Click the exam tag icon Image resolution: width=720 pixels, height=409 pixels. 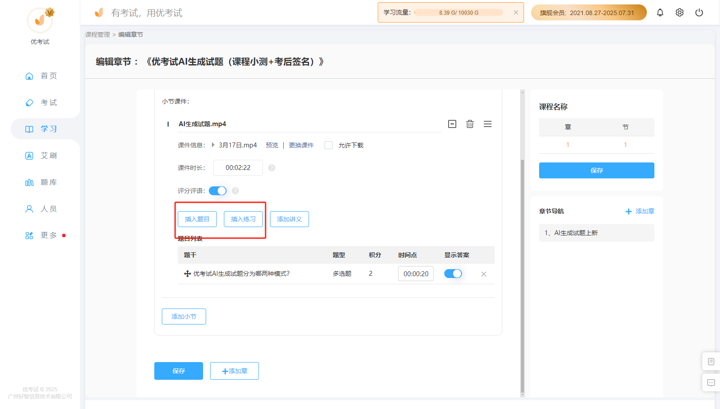coord(29,103)
